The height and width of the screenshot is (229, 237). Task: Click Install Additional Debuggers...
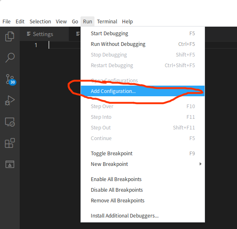point(143,215)
